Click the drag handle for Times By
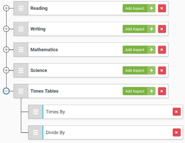This screenshot has width=185, height=143. pos(36,112)
